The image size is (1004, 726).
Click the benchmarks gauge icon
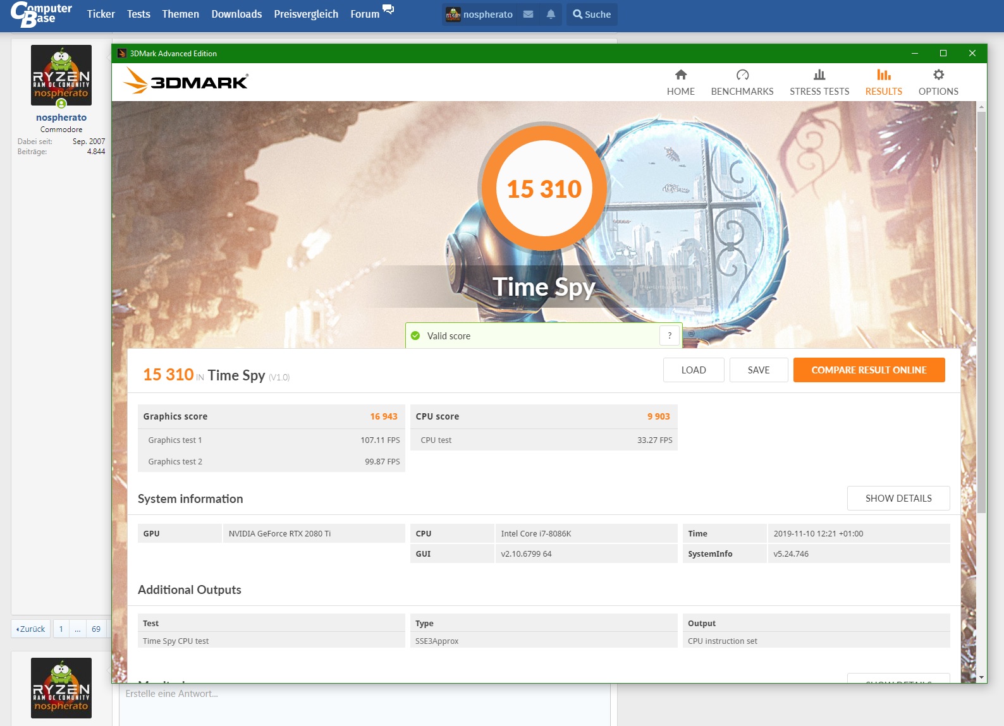tap(742, 75)
